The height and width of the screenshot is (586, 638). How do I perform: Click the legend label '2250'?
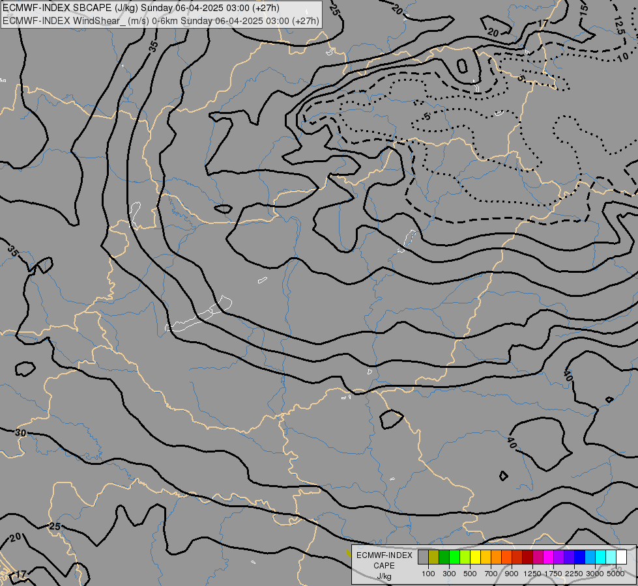pos(574,574)
